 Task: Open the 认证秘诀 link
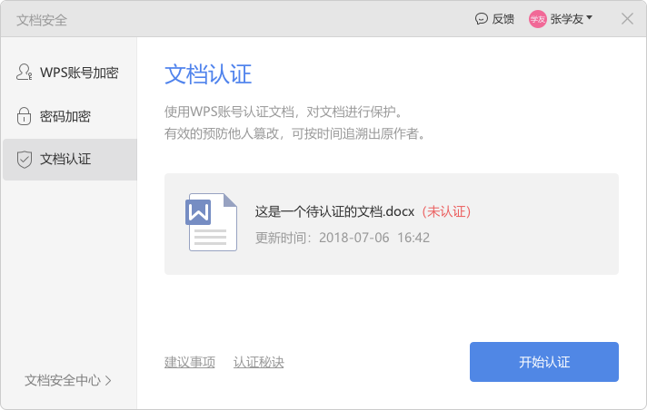coord(259,362)
